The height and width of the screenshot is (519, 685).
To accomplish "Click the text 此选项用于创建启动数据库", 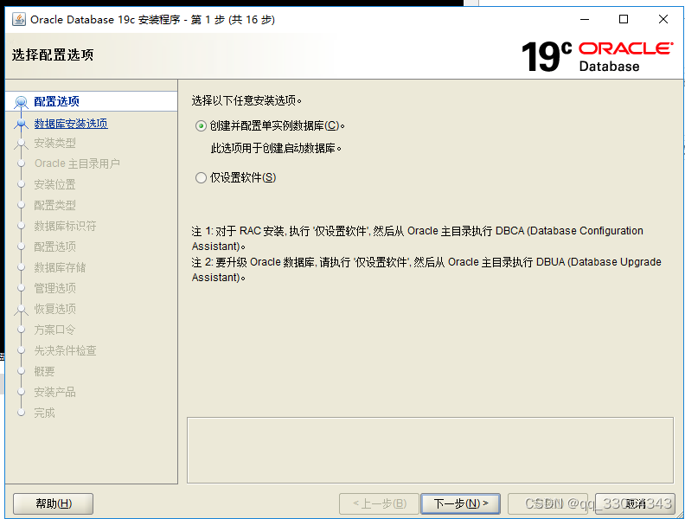I will [x=276, y=149].
